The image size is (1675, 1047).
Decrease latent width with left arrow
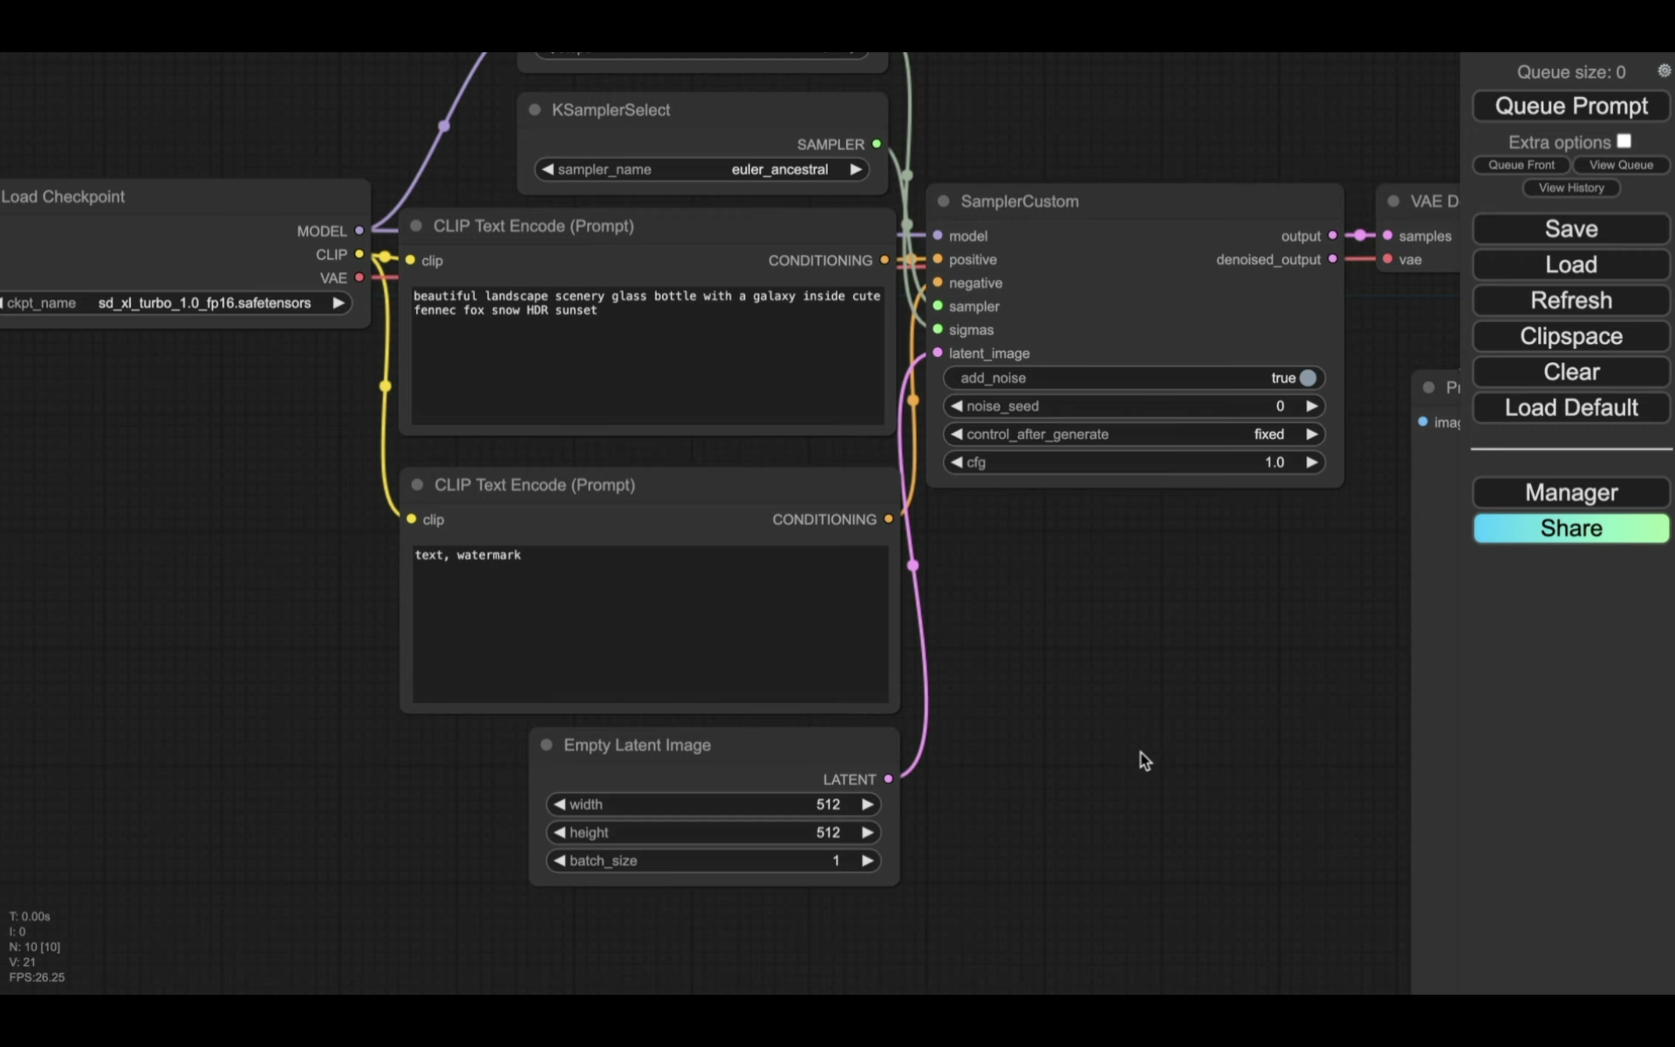pos(559,804)
